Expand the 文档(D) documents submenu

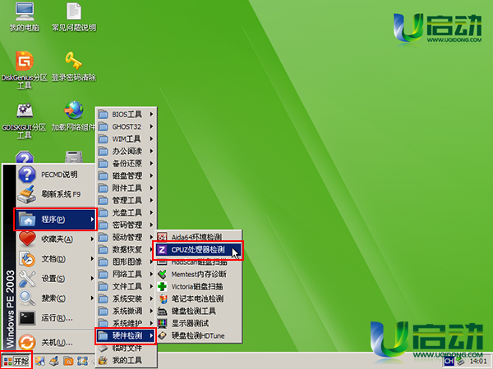click(x=56, y=259)
